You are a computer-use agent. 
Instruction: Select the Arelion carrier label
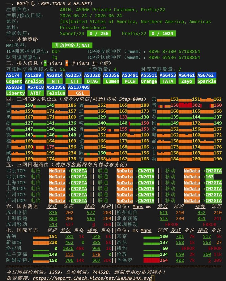click(34, 81)
